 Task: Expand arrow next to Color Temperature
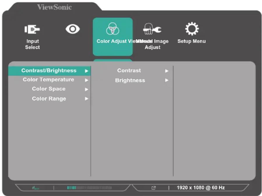click(x=86, y=80)
